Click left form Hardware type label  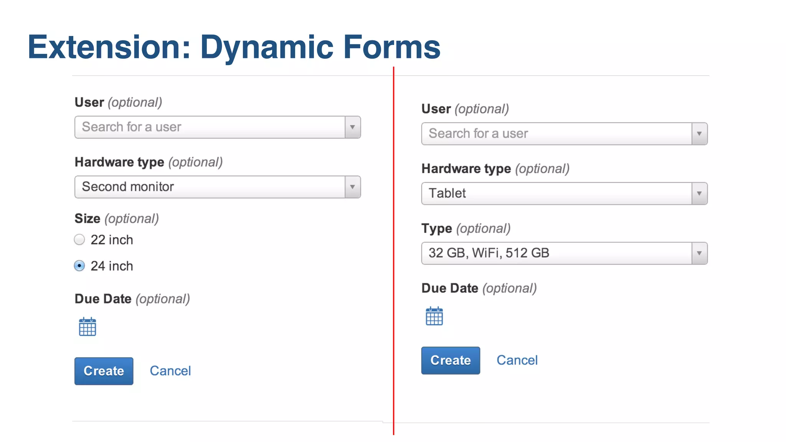(x=149, y=162)
